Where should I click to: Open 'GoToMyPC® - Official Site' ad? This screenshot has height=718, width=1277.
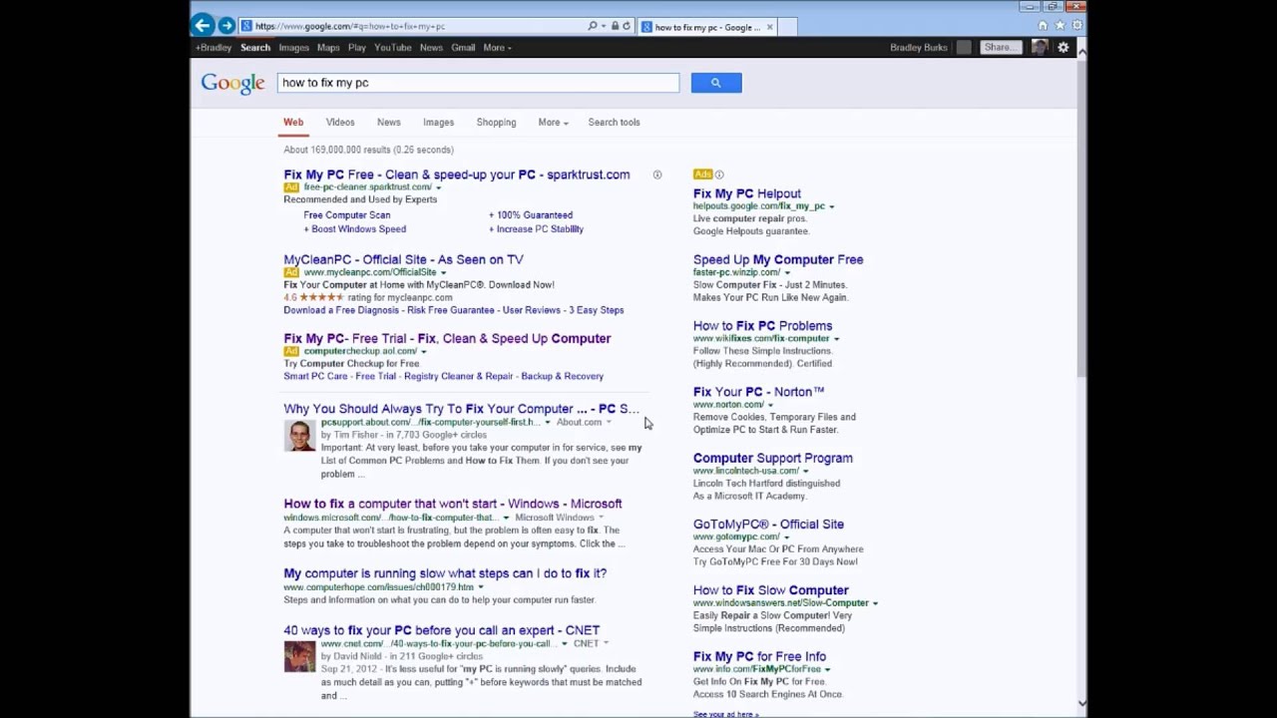tap(768, 524)
